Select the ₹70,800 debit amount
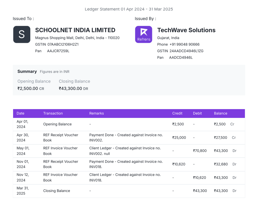Viewport: 258px width, 199px height. pyautogui.click(x=200, y=151)
